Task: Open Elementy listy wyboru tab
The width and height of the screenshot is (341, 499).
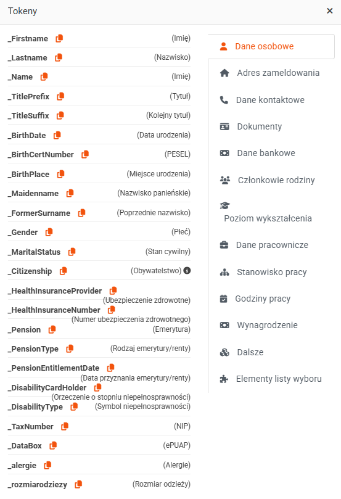Action: 271,379
